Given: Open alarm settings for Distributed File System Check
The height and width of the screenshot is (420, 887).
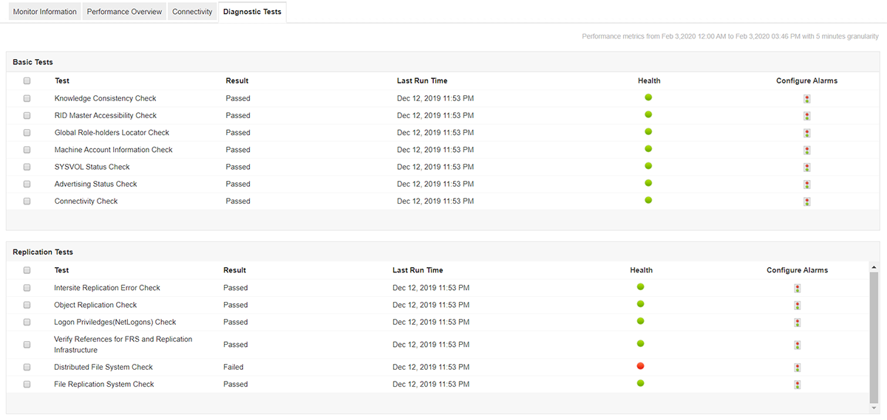Looking at the screenshot, I should [797, 368].
